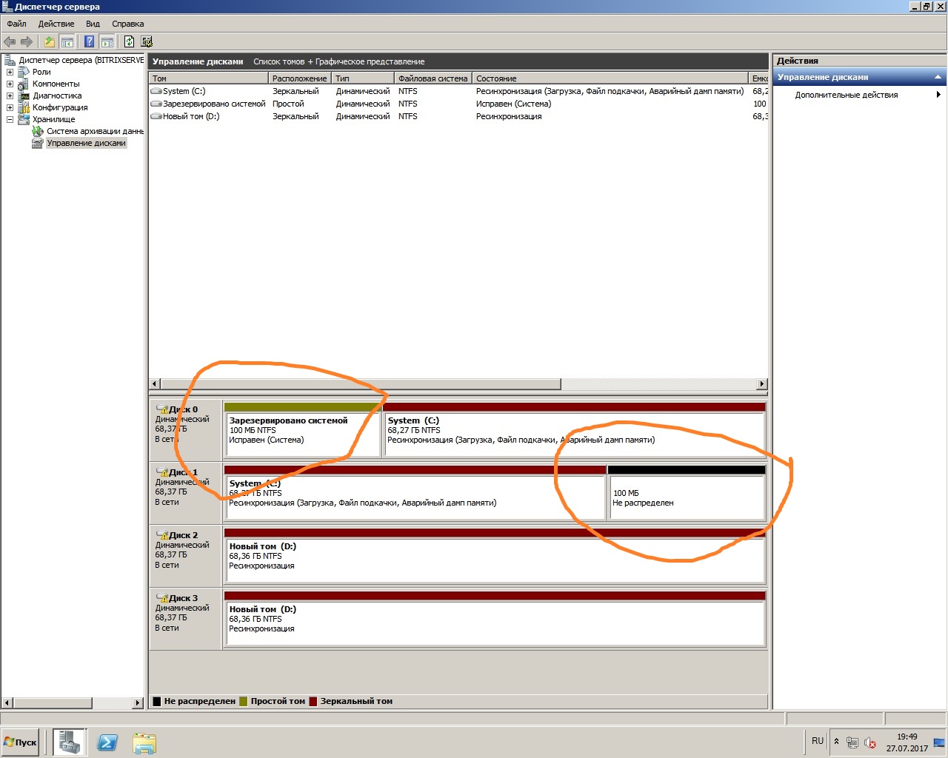This screenshot has width=948, height=758.
Task: Click olive Простой том legend swatch
Action: pyautogui.click(x=243, y=701)
